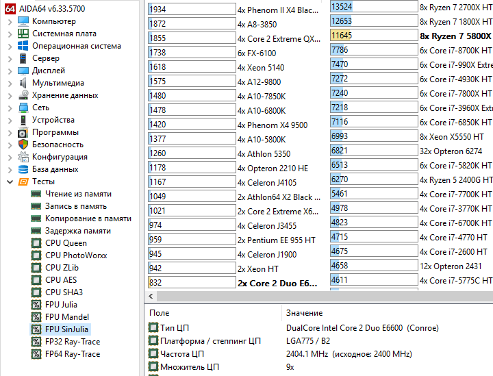
Task: Click the memory icon beside Копирование в памяти
Action: point(36,218)
